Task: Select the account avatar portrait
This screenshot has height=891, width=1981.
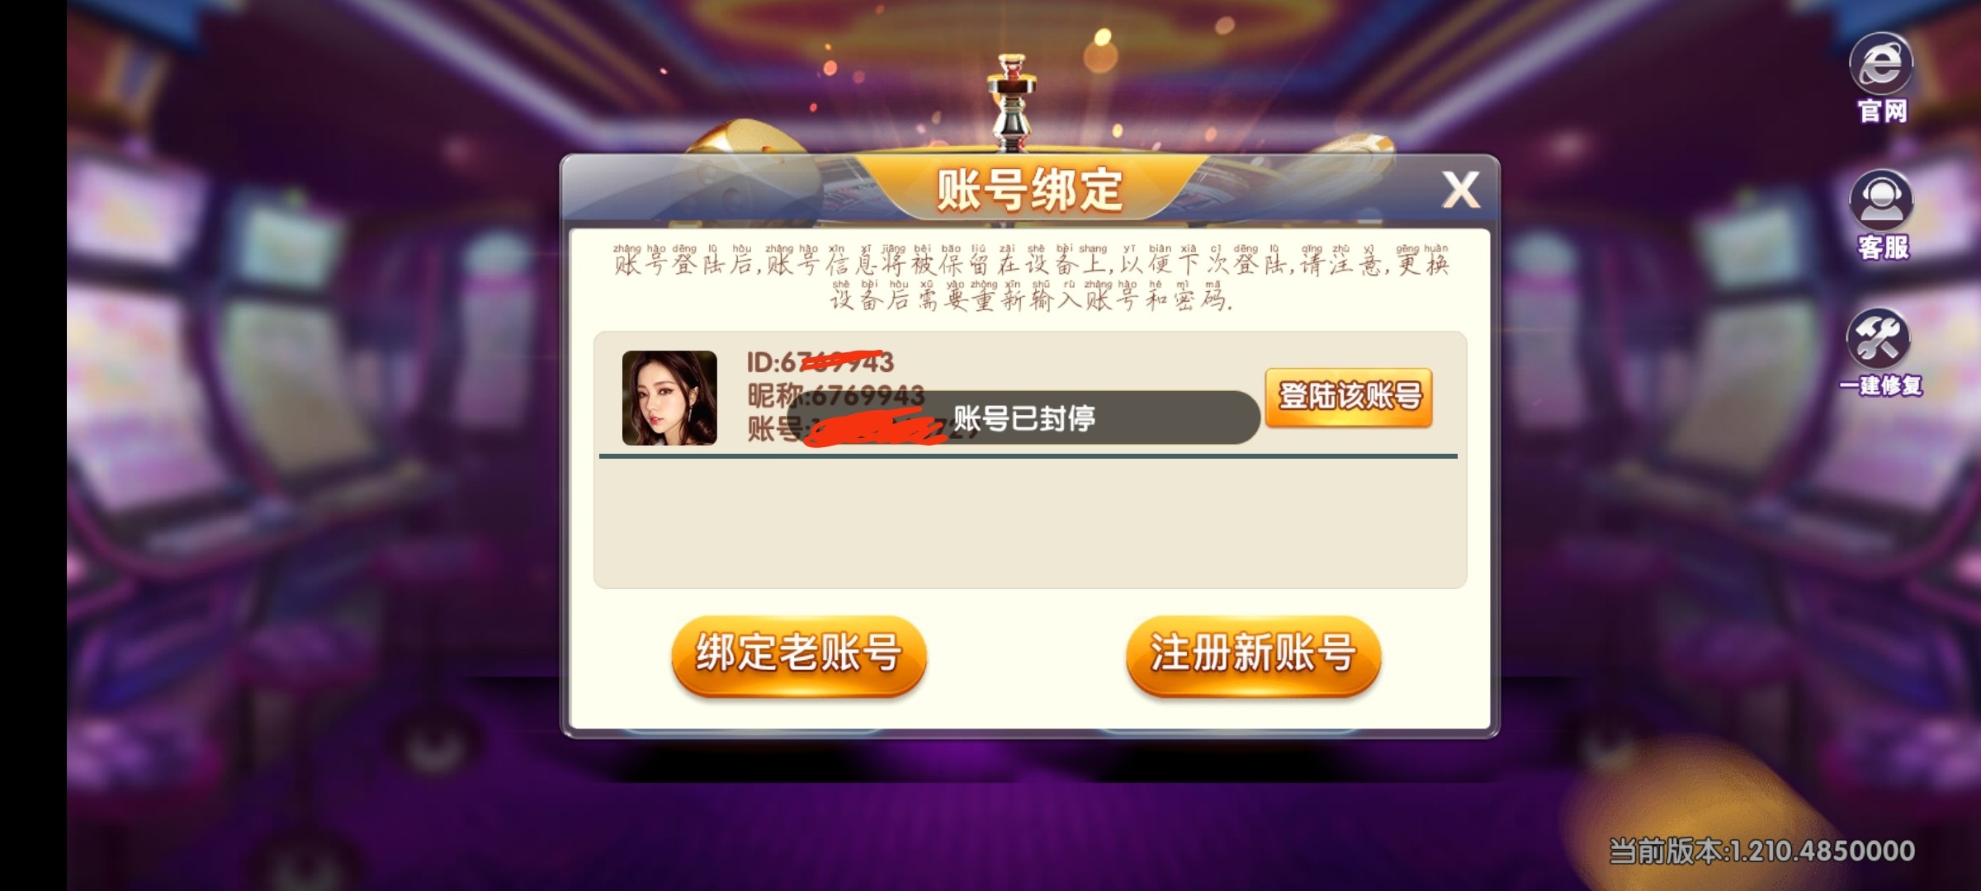Action: [x=669, y=398]
